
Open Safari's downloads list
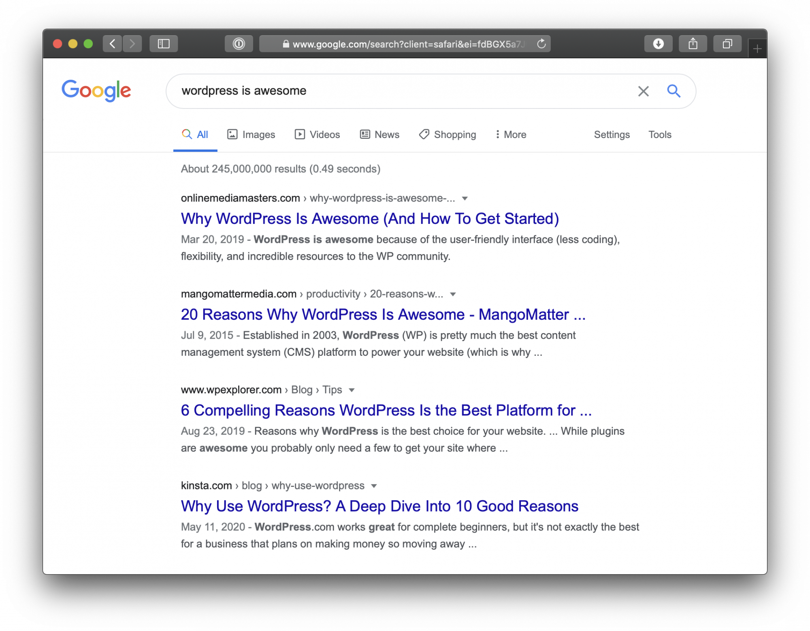tap(659, 43)
